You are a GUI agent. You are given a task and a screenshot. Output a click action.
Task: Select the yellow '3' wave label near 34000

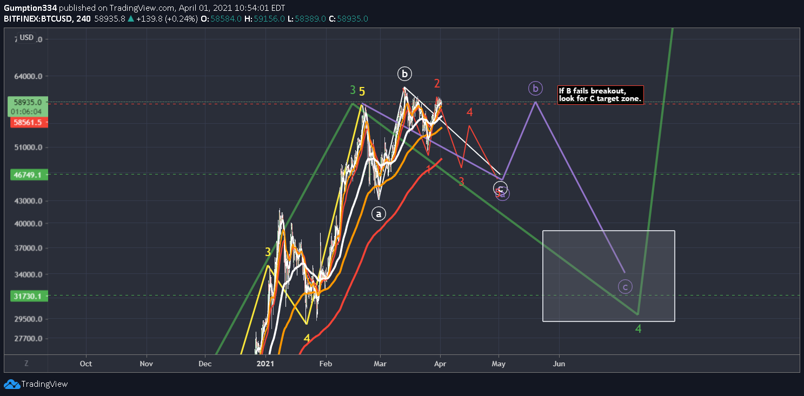[268, 252]
